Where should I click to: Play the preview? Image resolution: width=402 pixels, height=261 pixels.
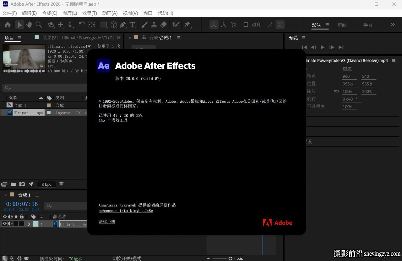click(x=323, y=47)
